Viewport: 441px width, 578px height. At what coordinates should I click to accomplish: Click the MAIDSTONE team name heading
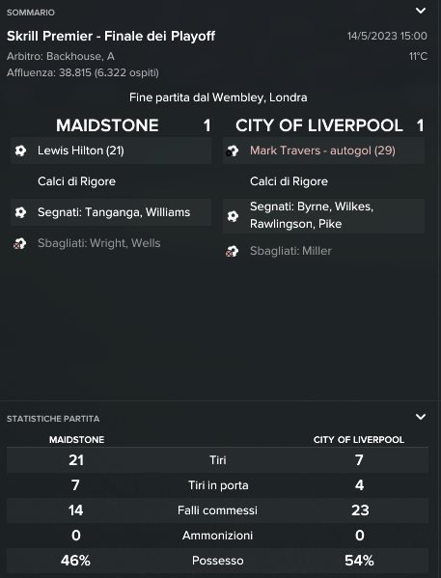tap(107, 125)
